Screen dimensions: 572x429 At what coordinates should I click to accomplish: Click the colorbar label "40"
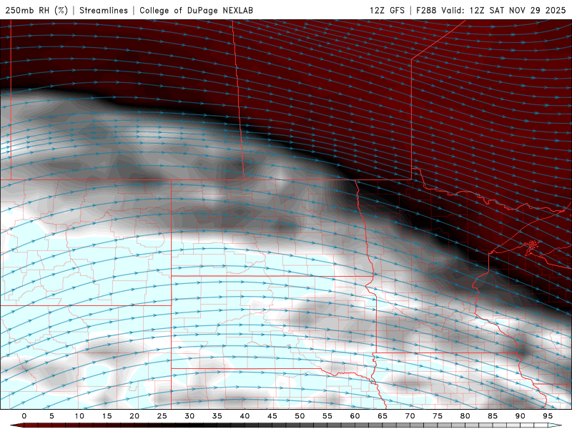click(x=245, y=416)
